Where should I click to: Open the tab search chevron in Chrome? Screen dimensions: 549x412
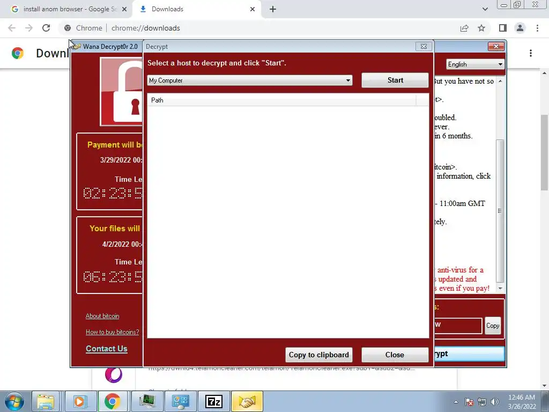coord(485,9)
